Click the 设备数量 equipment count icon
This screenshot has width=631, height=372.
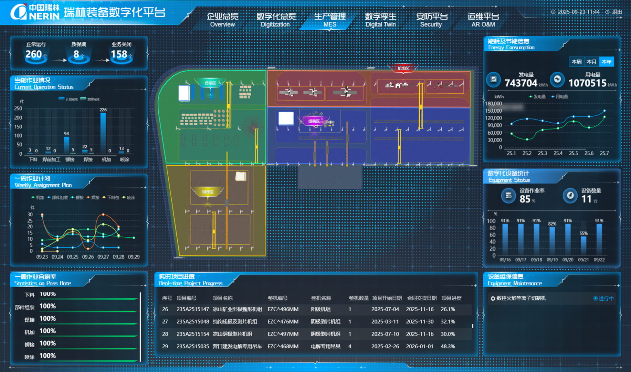pyautogui.click(x=570, y=196)
